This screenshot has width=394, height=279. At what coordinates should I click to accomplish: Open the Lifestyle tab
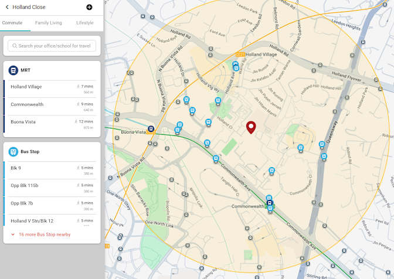pyautogui.click(x=84, y=23)
